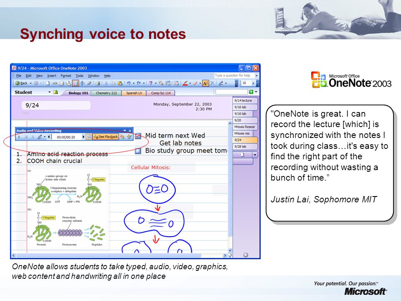The height and width of the screenshot is (301, 401).
Task: Open the 9/20 page tab
Action: (245, 120)
